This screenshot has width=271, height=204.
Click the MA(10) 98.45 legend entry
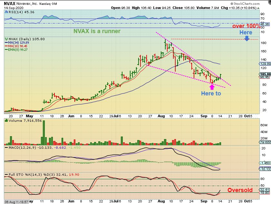pos(16,46)
